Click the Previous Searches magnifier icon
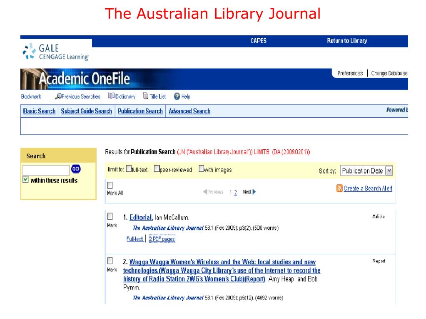 58,96
